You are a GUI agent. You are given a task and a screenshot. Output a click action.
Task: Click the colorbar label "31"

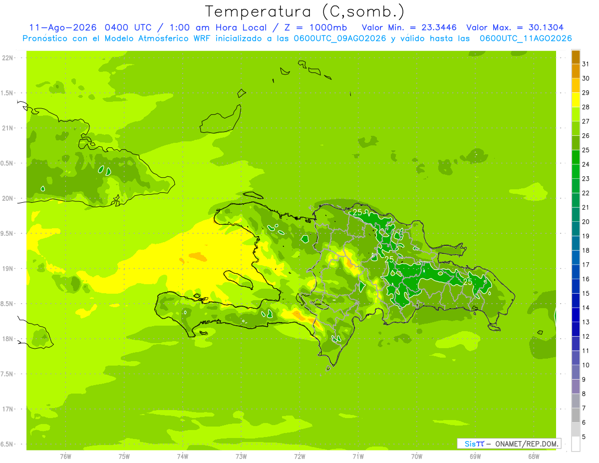586,64
